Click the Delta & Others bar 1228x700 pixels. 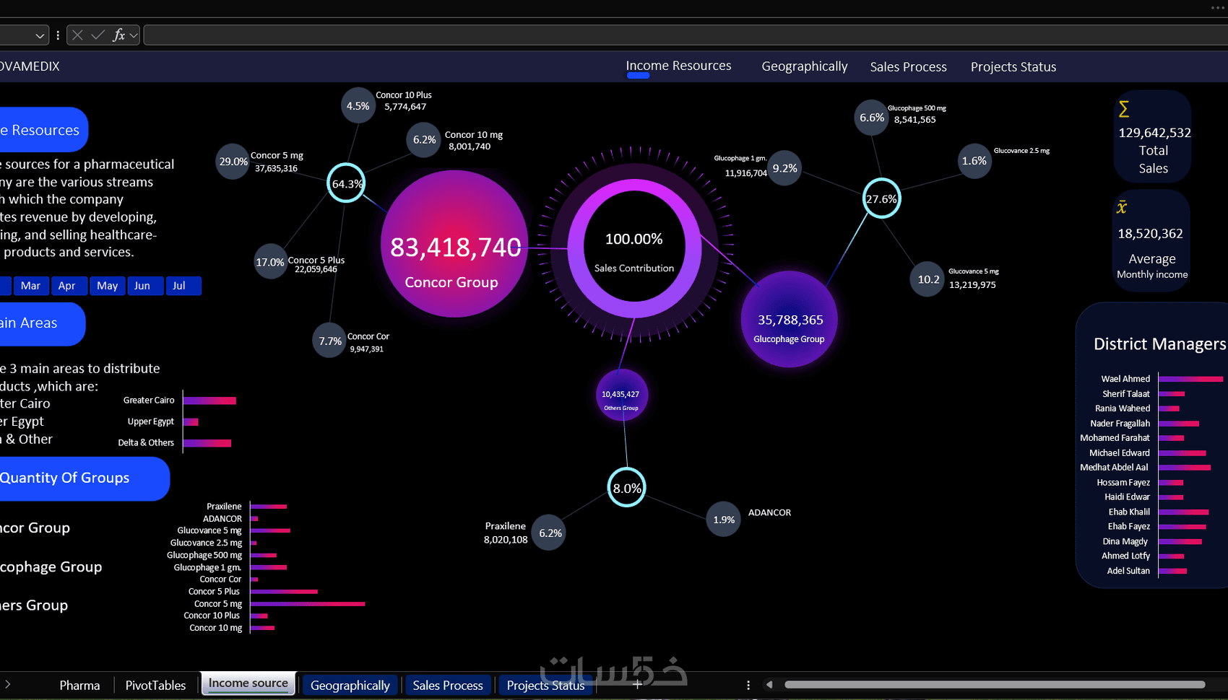tap(207, 443)
